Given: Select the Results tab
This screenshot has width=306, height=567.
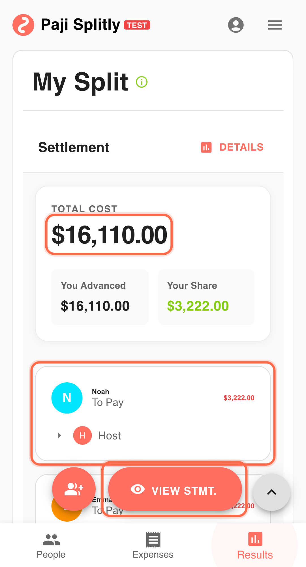Looking at the screenshot, I should [255, 546].
